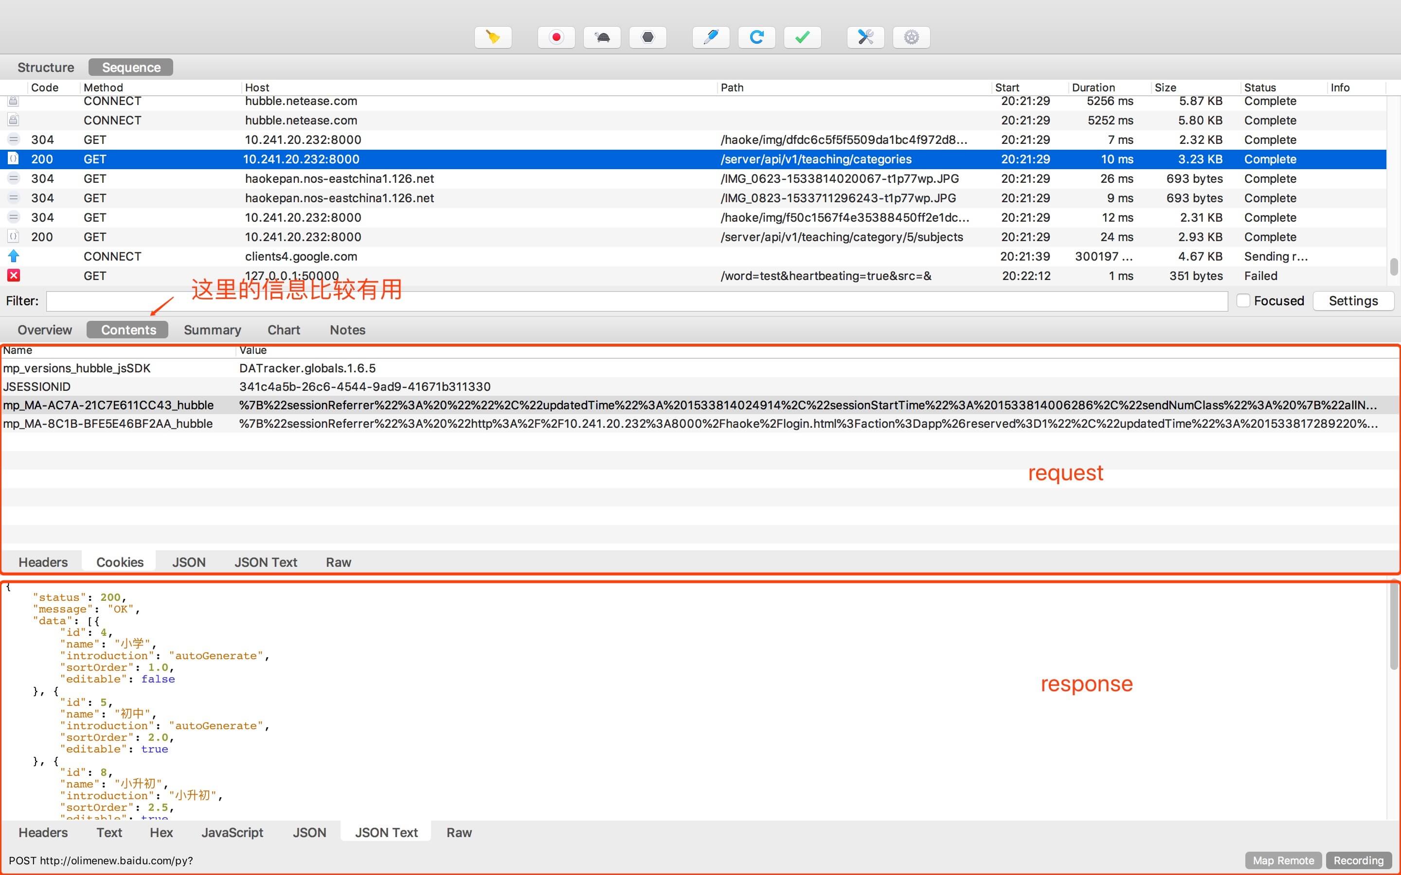The image size is (1401, 875).
Task: Open the gear settings icon
Action: click(911, 37)
